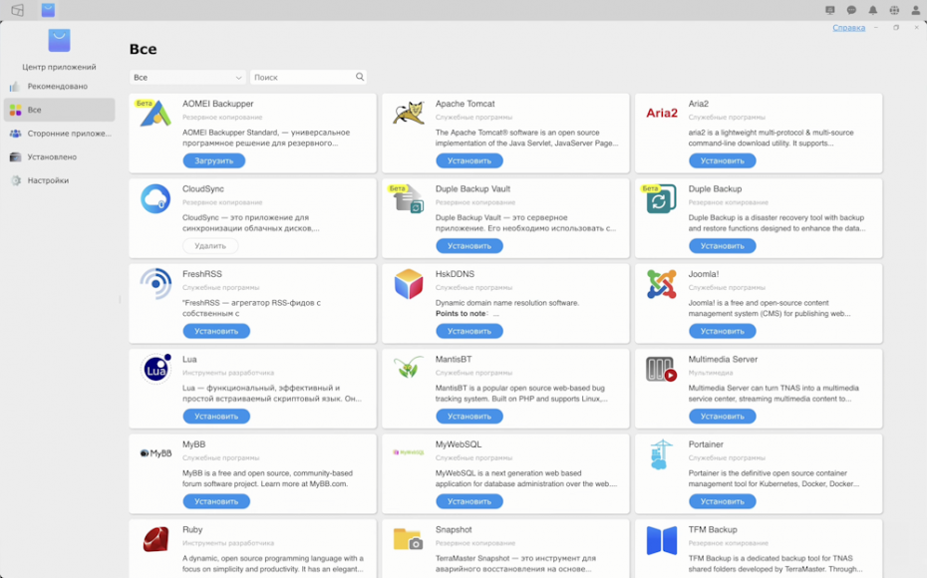Click Установить for MyBB

(216, 501)
